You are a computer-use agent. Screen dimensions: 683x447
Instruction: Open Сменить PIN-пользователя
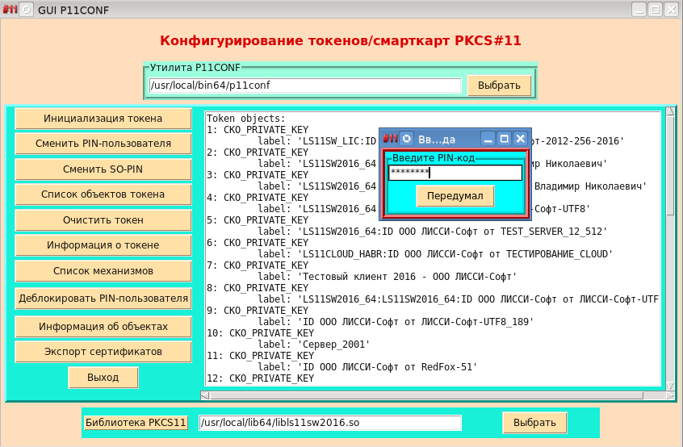pyautogui.click(x=103, y=144)
